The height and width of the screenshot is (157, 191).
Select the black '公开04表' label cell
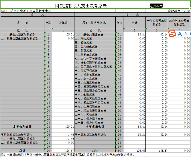pyautogui.click(x=157, y=6)
